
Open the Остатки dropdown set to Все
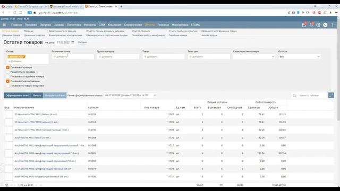[300, 57]
